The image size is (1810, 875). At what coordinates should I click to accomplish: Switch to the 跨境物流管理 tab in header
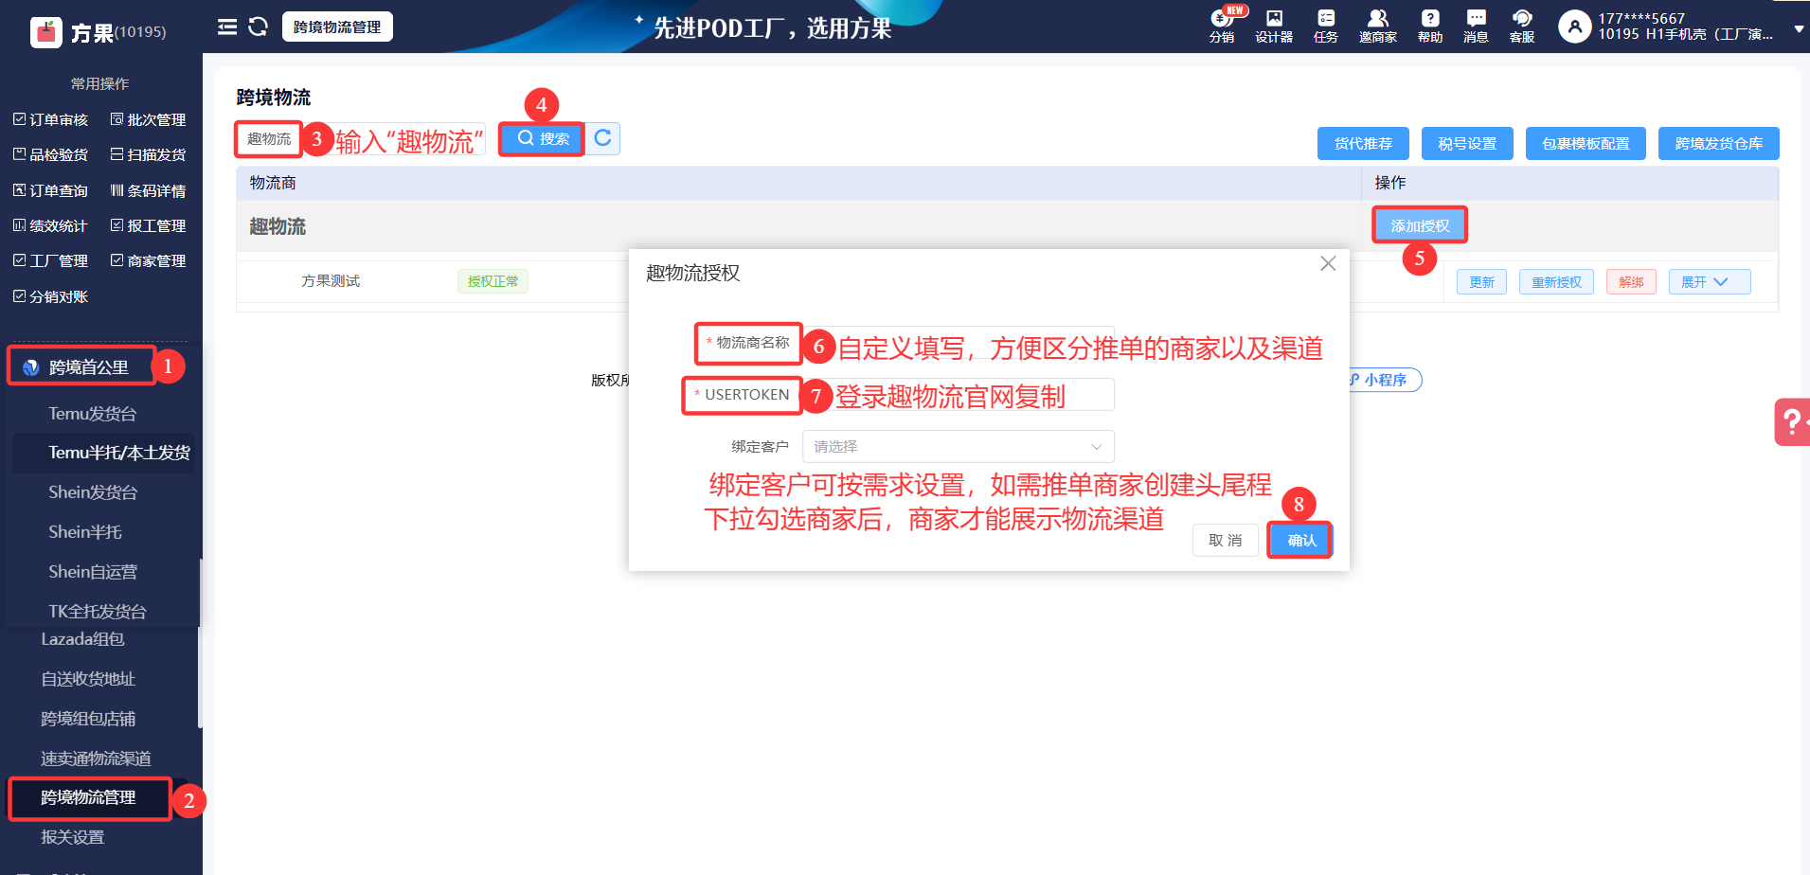[337, 27]
